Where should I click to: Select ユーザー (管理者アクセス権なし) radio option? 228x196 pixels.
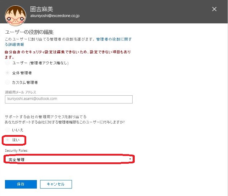8,63
